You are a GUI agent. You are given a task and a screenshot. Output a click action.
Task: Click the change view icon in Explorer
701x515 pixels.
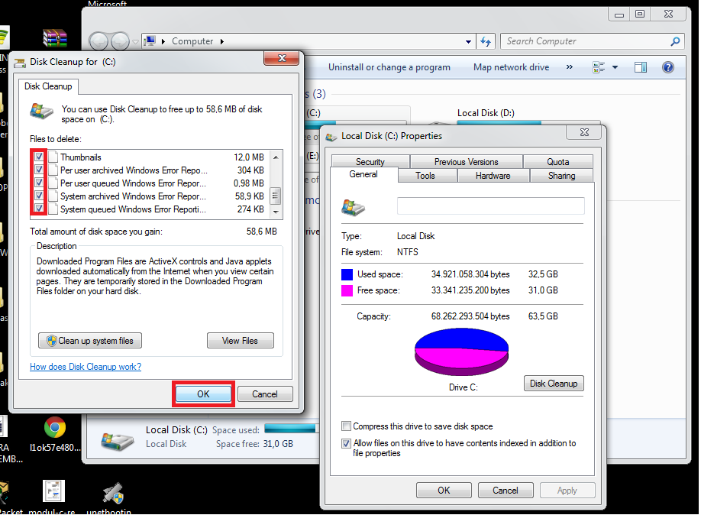click(599, 67)
